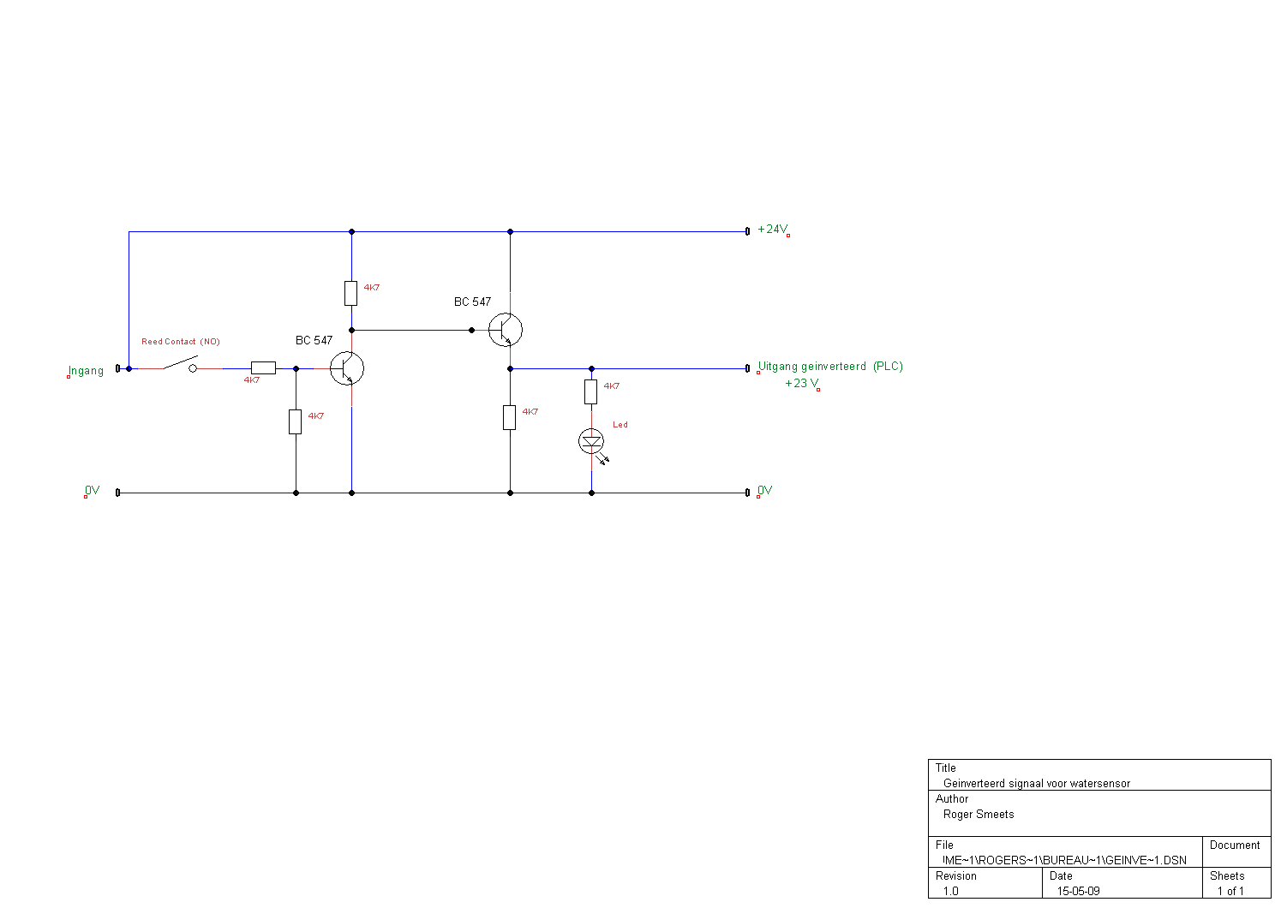Select the resistor directly above the LED
1281x908 pixels.
(x=591, y=391)
